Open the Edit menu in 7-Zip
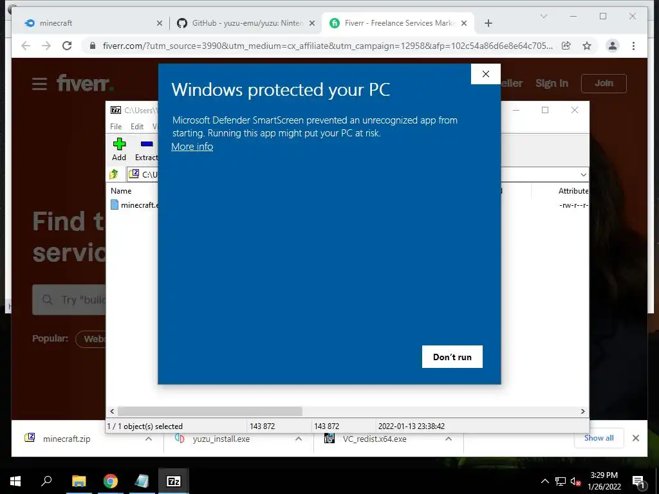 [137, 127]
